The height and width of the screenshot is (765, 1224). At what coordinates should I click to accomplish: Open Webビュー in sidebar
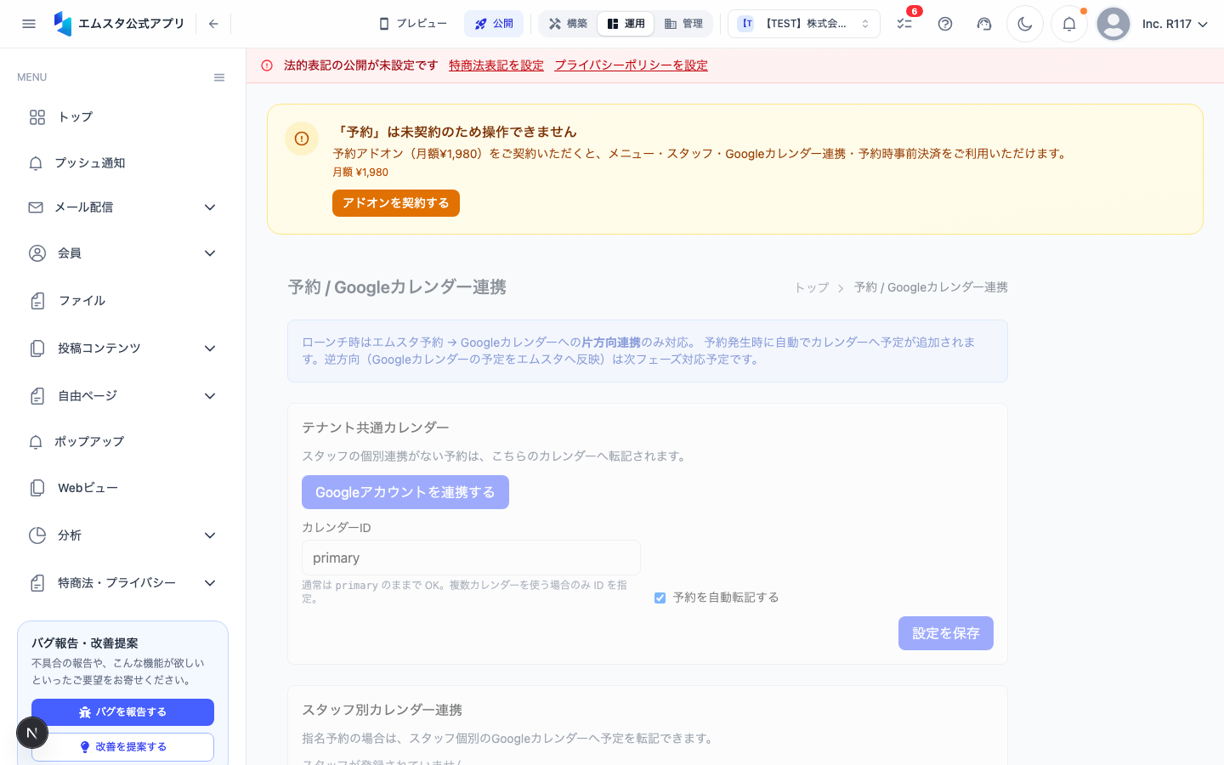pos(122,488)
